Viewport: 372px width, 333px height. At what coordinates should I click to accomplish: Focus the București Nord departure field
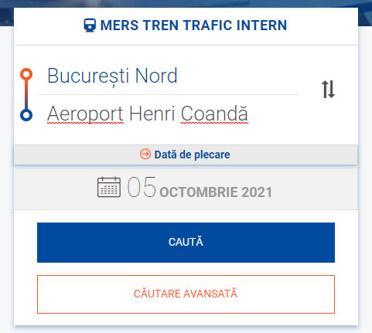[169, 76]
